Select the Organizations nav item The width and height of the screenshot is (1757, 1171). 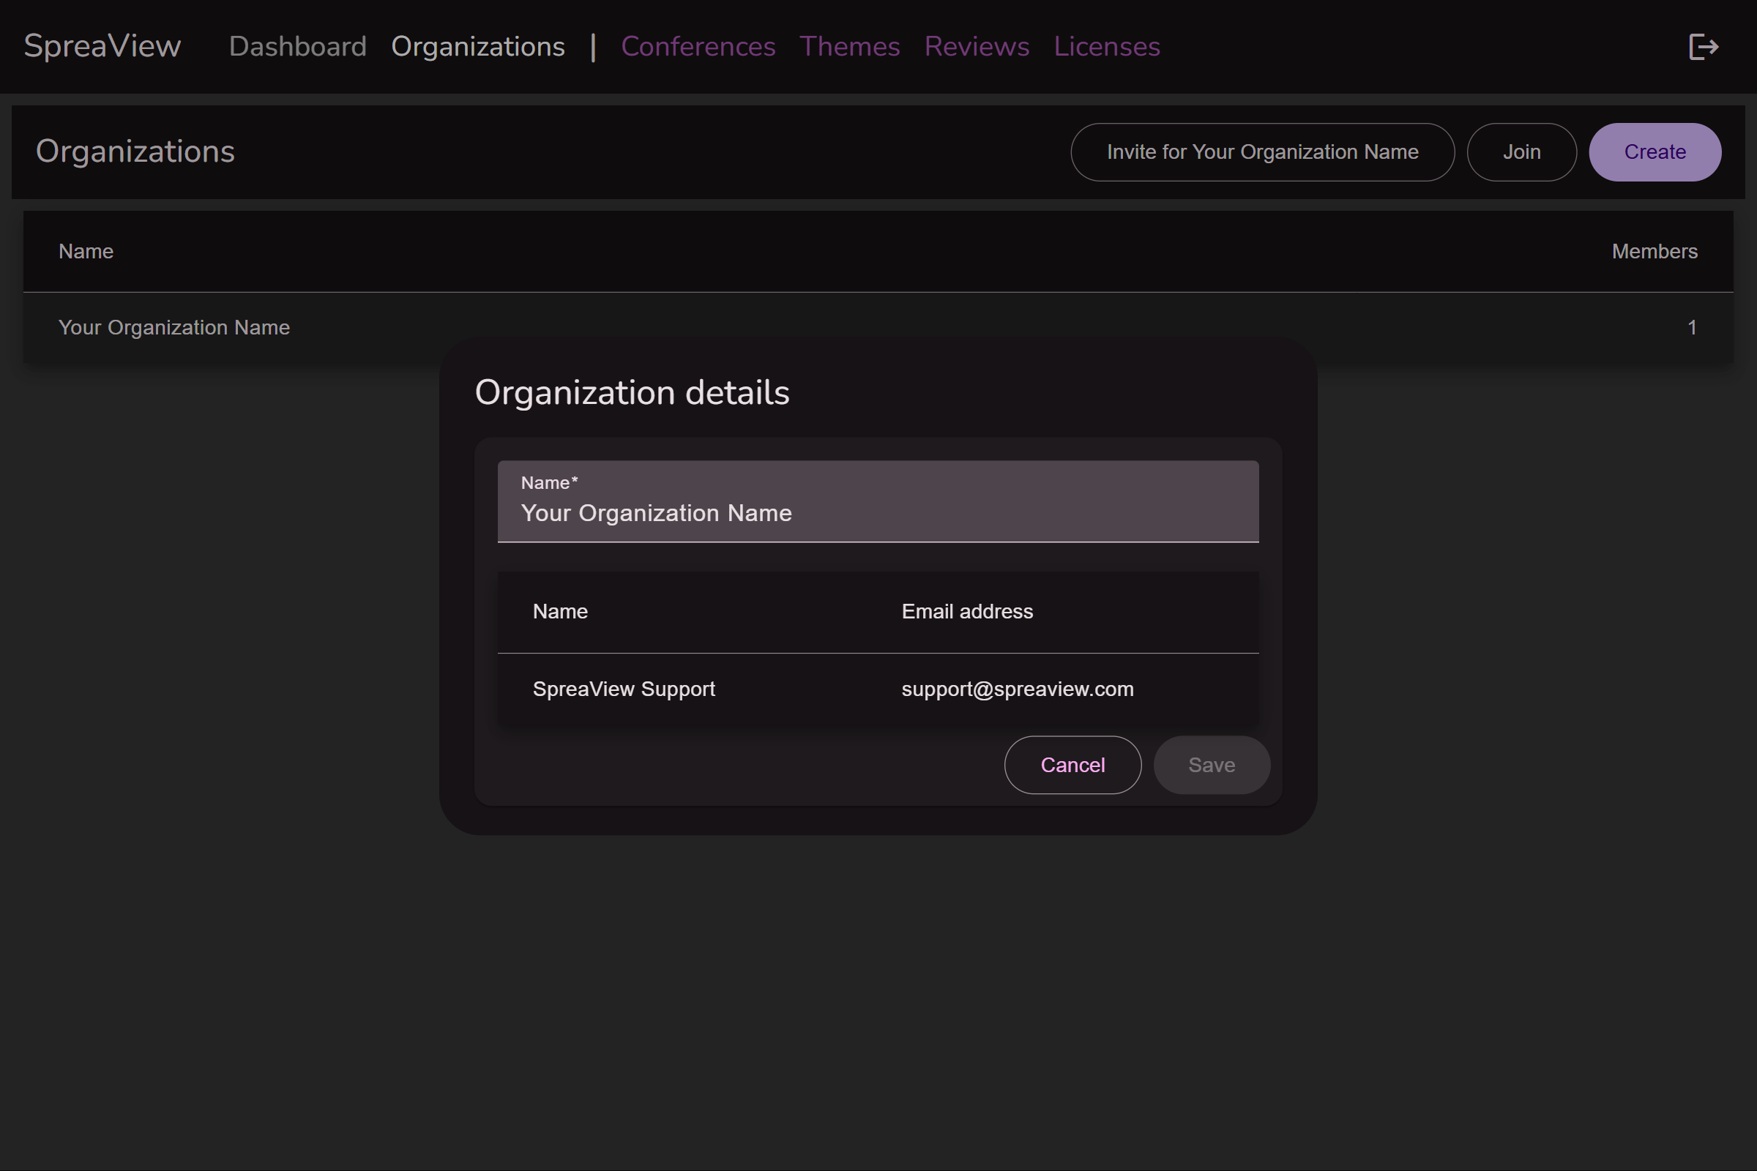point(478,46)
